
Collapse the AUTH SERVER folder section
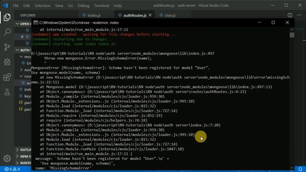23,50
